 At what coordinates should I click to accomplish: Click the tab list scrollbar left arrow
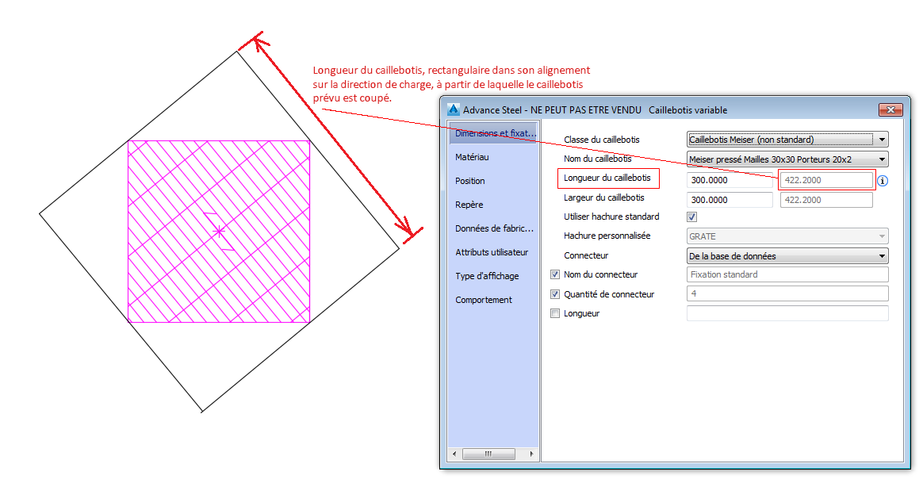click(454, 454)
